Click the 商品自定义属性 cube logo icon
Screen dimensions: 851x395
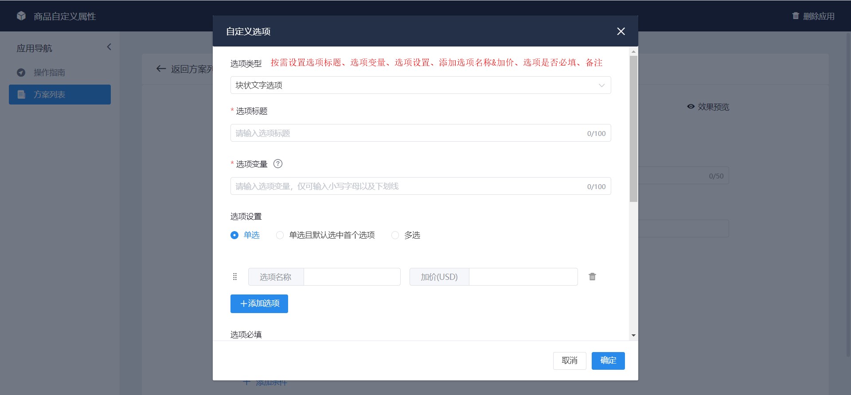21,16
